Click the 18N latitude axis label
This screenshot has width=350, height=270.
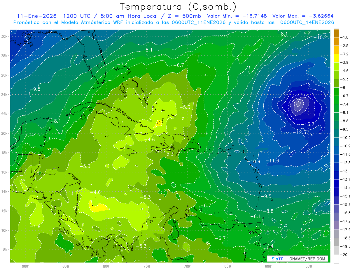5,153
